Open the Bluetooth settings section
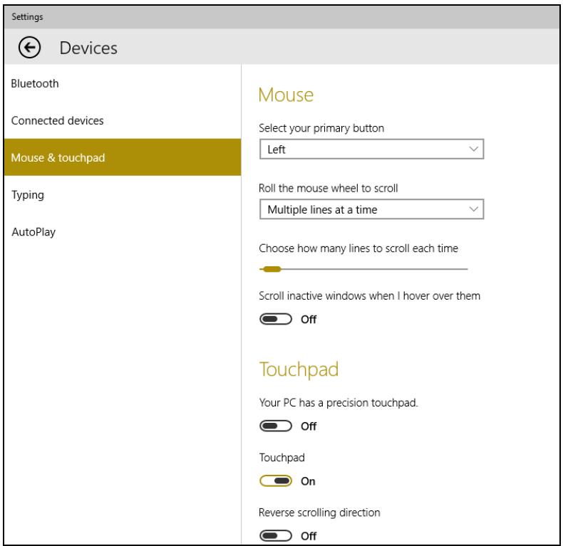 [35, 83]
